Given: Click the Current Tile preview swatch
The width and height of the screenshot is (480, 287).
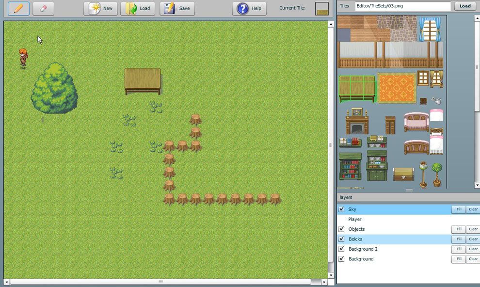Looking at the screenshot, I should pyautogui.click(x=321, y=9).
